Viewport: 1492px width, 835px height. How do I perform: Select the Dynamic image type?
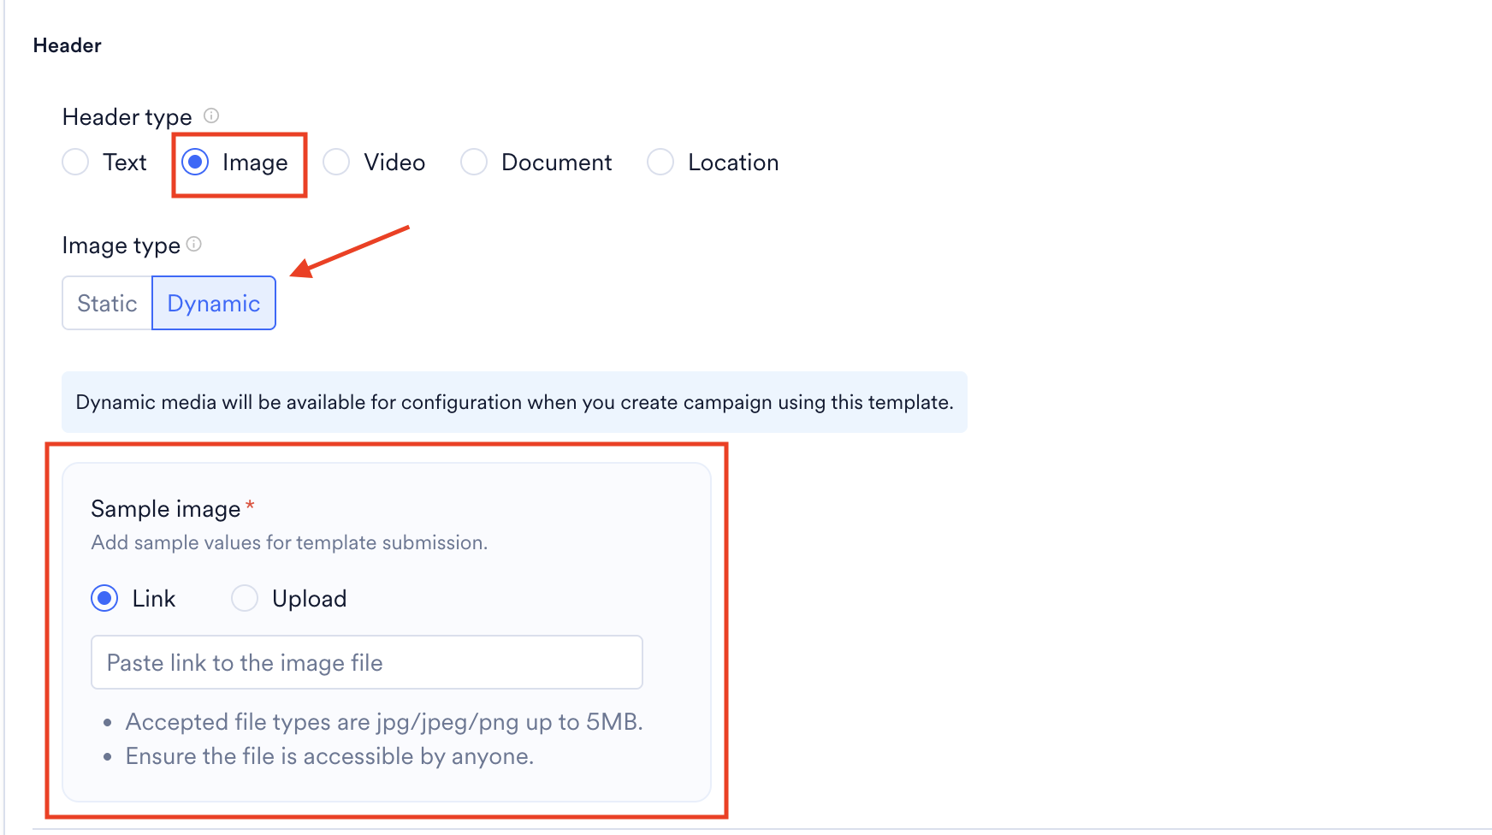214,303
